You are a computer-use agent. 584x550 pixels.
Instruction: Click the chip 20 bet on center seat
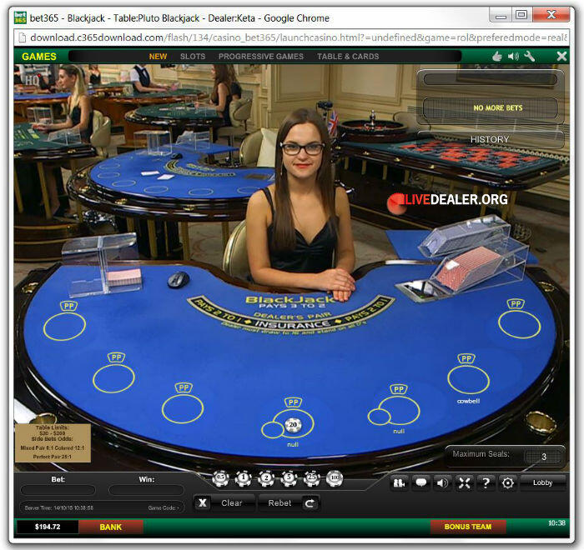[x=293, y=425]
